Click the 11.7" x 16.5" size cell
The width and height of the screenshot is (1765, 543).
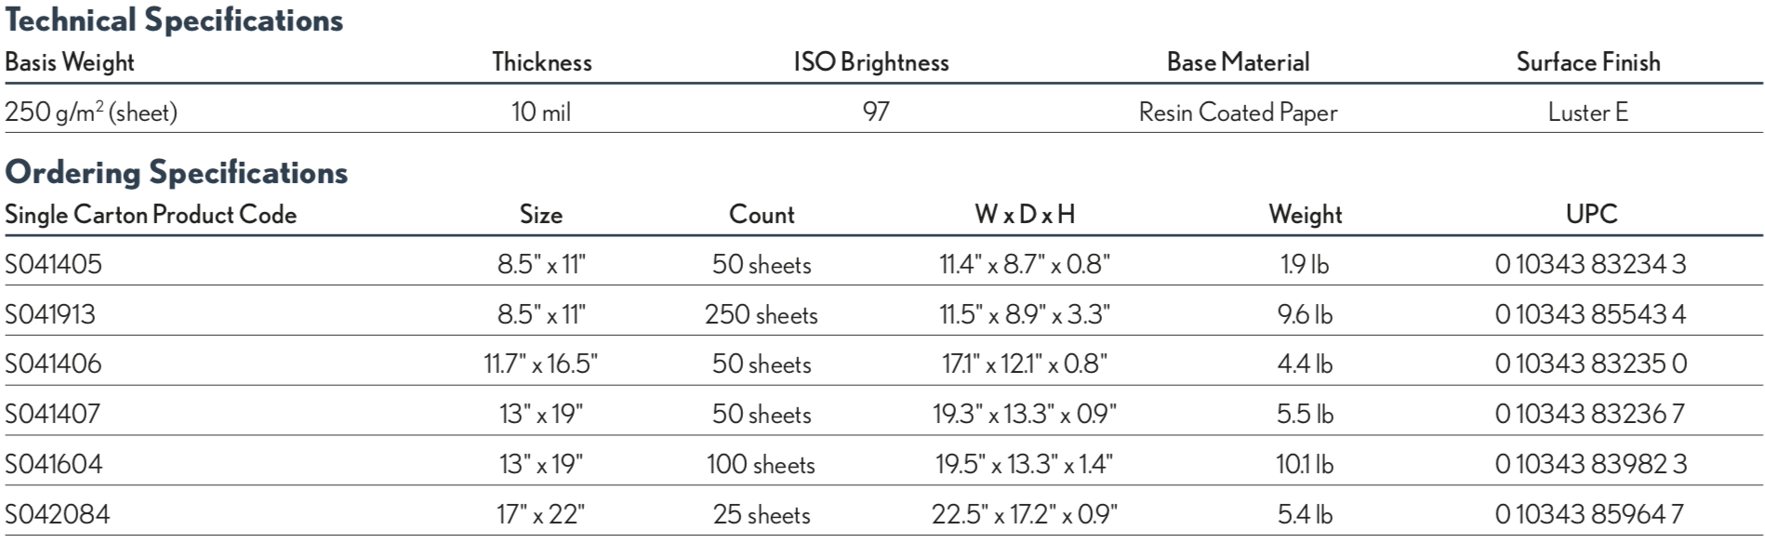(x=541, y=364)
